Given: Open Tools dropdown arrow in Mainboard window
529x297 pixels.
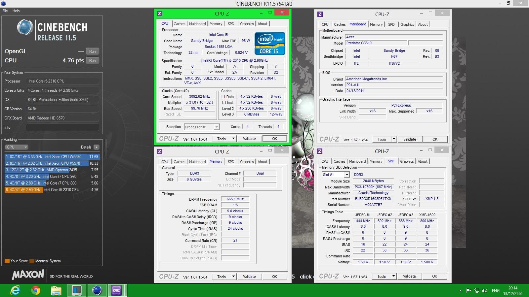Looking at the screenshot, I should click(394, 140).
